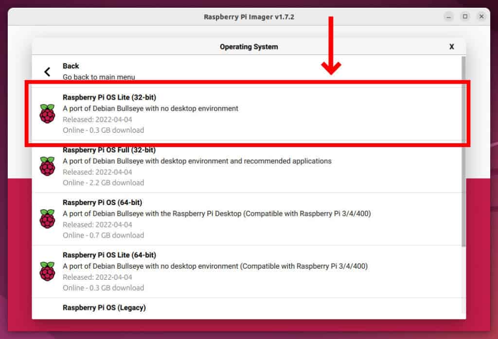Click 'Released: 2022-04-04' under OS (64-bit)
498x339 pixels.
tap(97, 225)
